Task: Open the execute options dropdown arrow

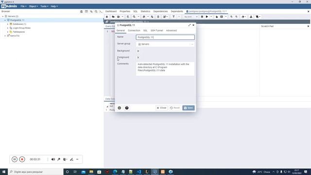Action: point(211,17)
